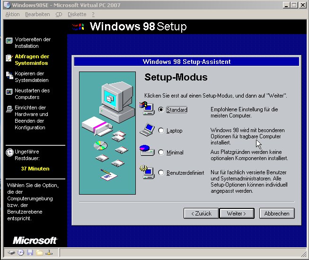The image size is (309, 260).
Task: Open the CD menu
Action: [x=59, y=14]
